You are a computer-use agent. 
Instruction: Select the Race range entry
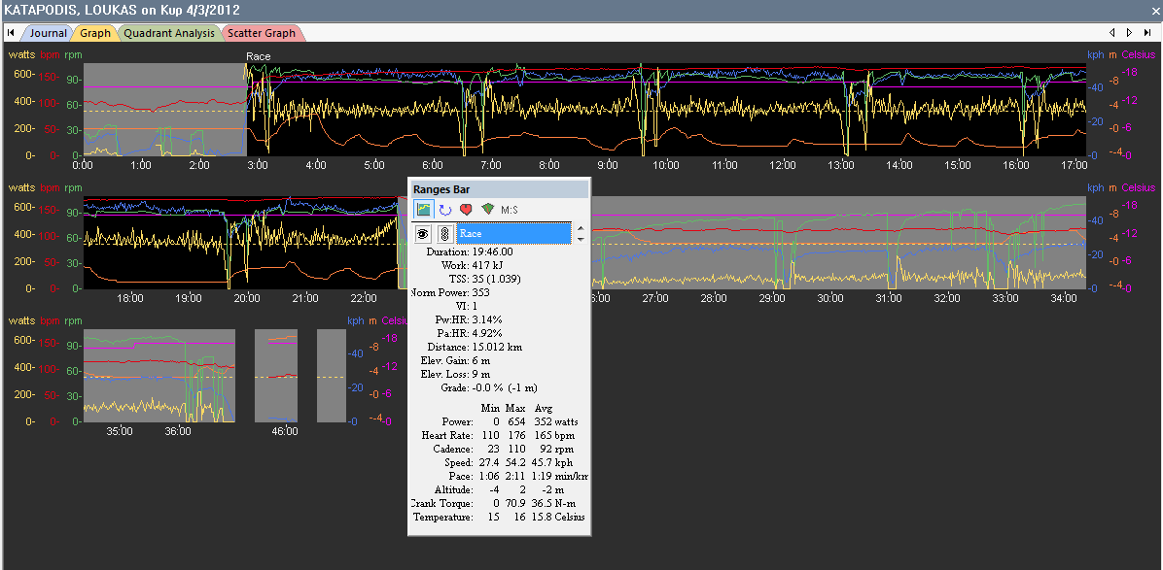513,233
